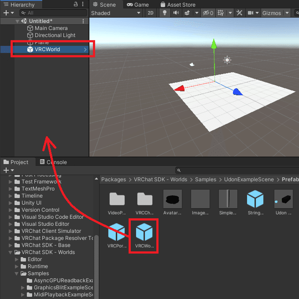This screenshot has height=299, width=299.
Task: Switch to the Console tab
Action: 53,162
